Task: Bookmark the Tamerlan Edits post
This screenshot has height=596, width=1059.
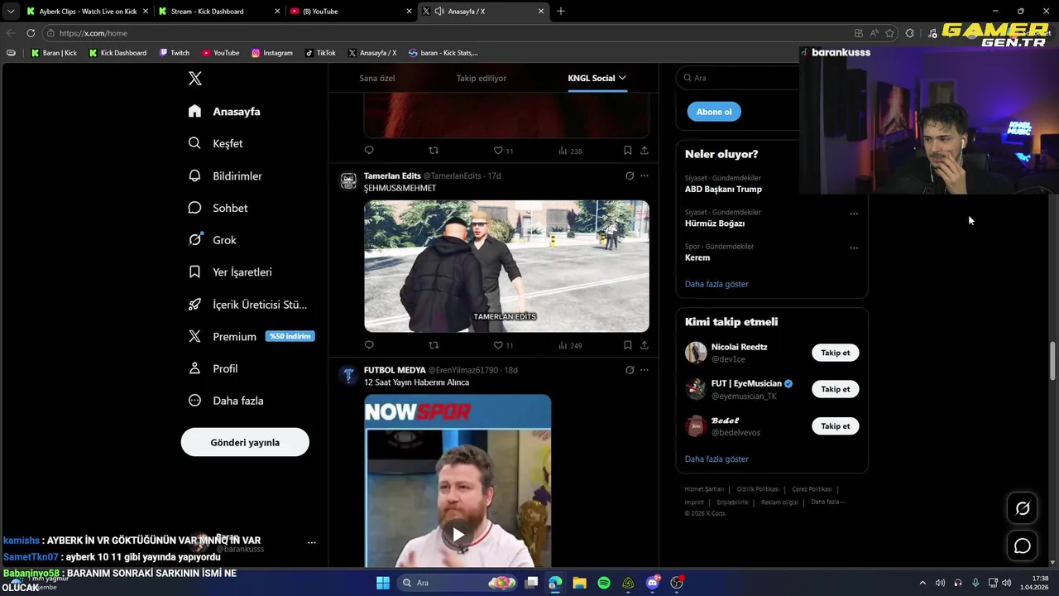Action: [628, 345]
